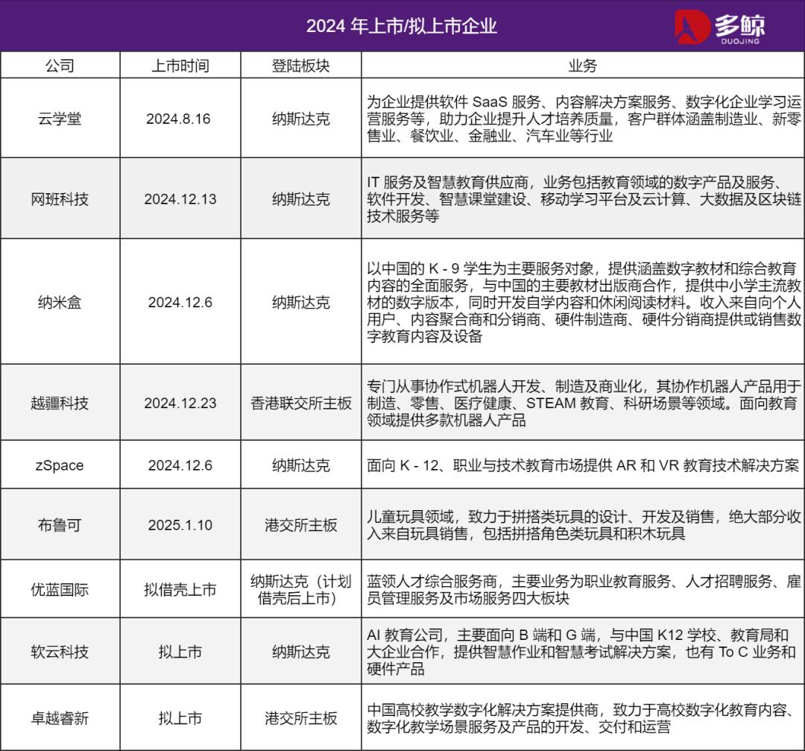
Task: Click the 儿童玩具领域 business description
Action: click(584, 524)
